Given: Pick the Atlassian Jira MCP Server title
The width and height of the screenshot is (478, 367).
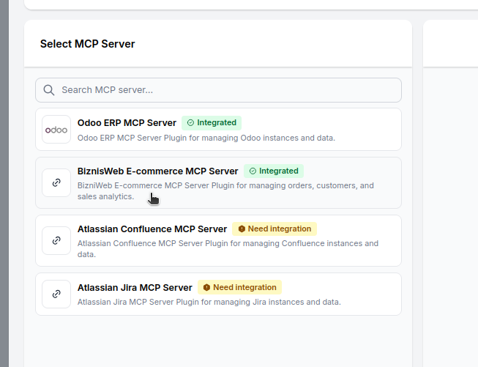Looking at the screenshot, I should tap(135, 288).
